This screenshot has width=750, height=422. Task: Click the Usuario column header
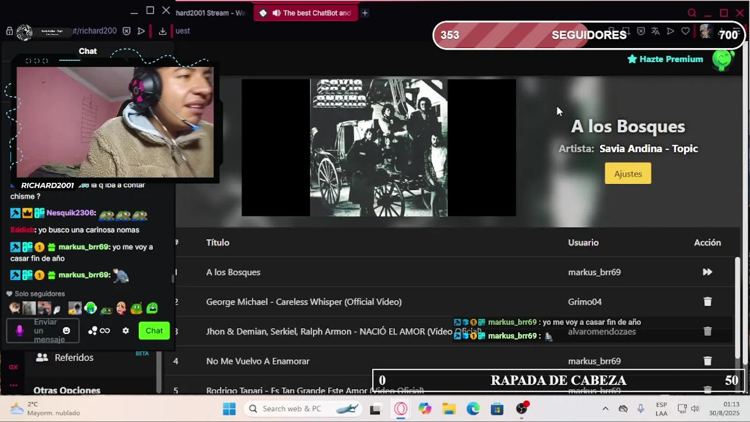click(583, 243)
